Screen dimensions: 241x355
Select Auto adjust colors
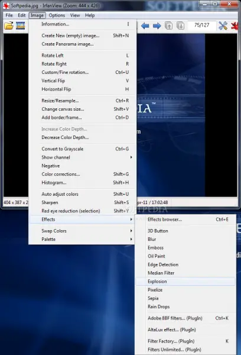(83, 194)
